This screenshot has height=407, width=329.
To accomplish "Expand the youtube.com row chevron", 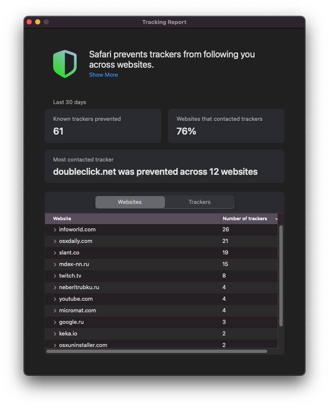I will pyautogui.click(x=55, y=299).
